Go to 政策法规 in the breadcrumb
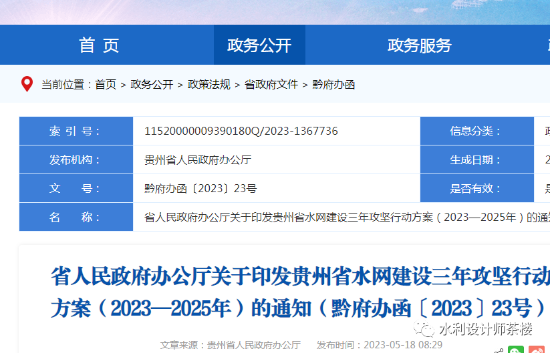The height and width of the screenshot is (353, 550). click(209, 84)
